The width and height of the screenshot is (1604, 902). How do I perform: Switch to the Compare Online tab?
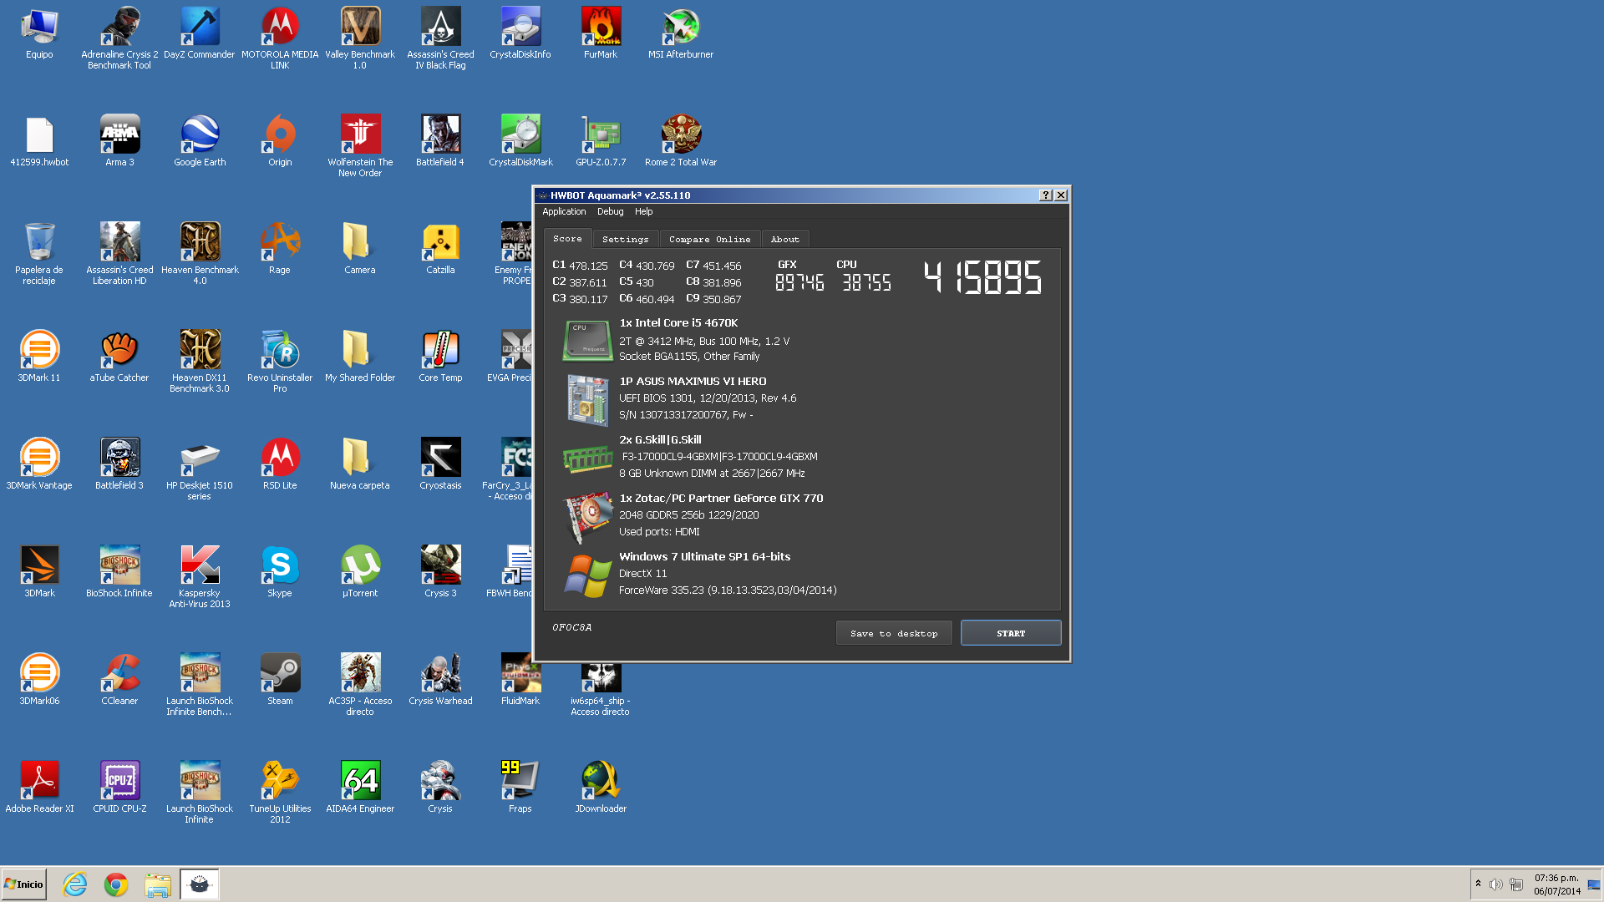point(709,240)
